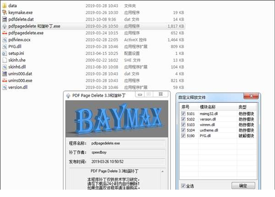Select the unins000.exe file name
275x197 pixels.
tap(20, 80)
